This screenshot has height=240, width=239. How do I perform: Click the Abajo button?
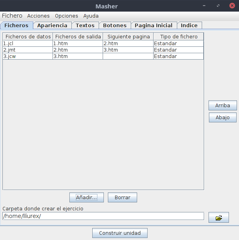pos(223,117)
